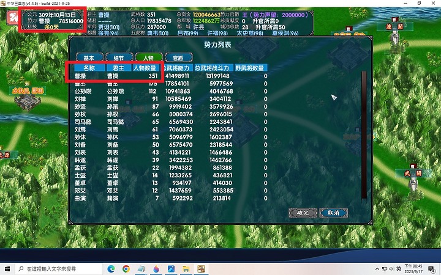Screen dimensions: 441x275
Task: Open the network tray icon
Action: (385, 269)
